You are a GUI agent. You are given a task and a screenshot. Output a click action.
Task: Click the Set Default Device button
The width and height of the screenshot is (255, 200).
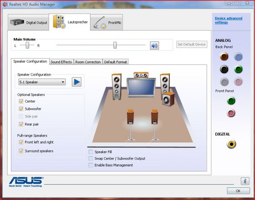click(191, 44)
